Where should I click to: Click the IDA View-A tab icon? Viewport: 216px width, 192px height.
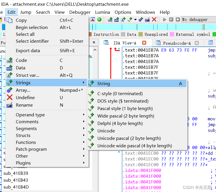pos(106,43)
